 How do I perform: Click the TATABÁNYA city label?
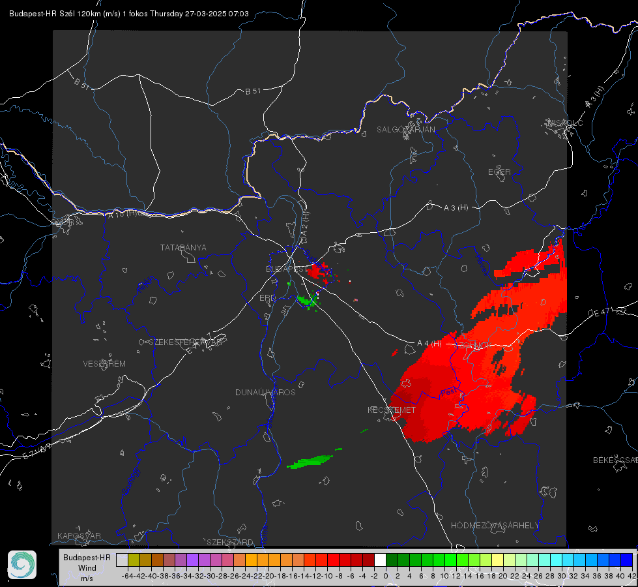pos(183,248)
